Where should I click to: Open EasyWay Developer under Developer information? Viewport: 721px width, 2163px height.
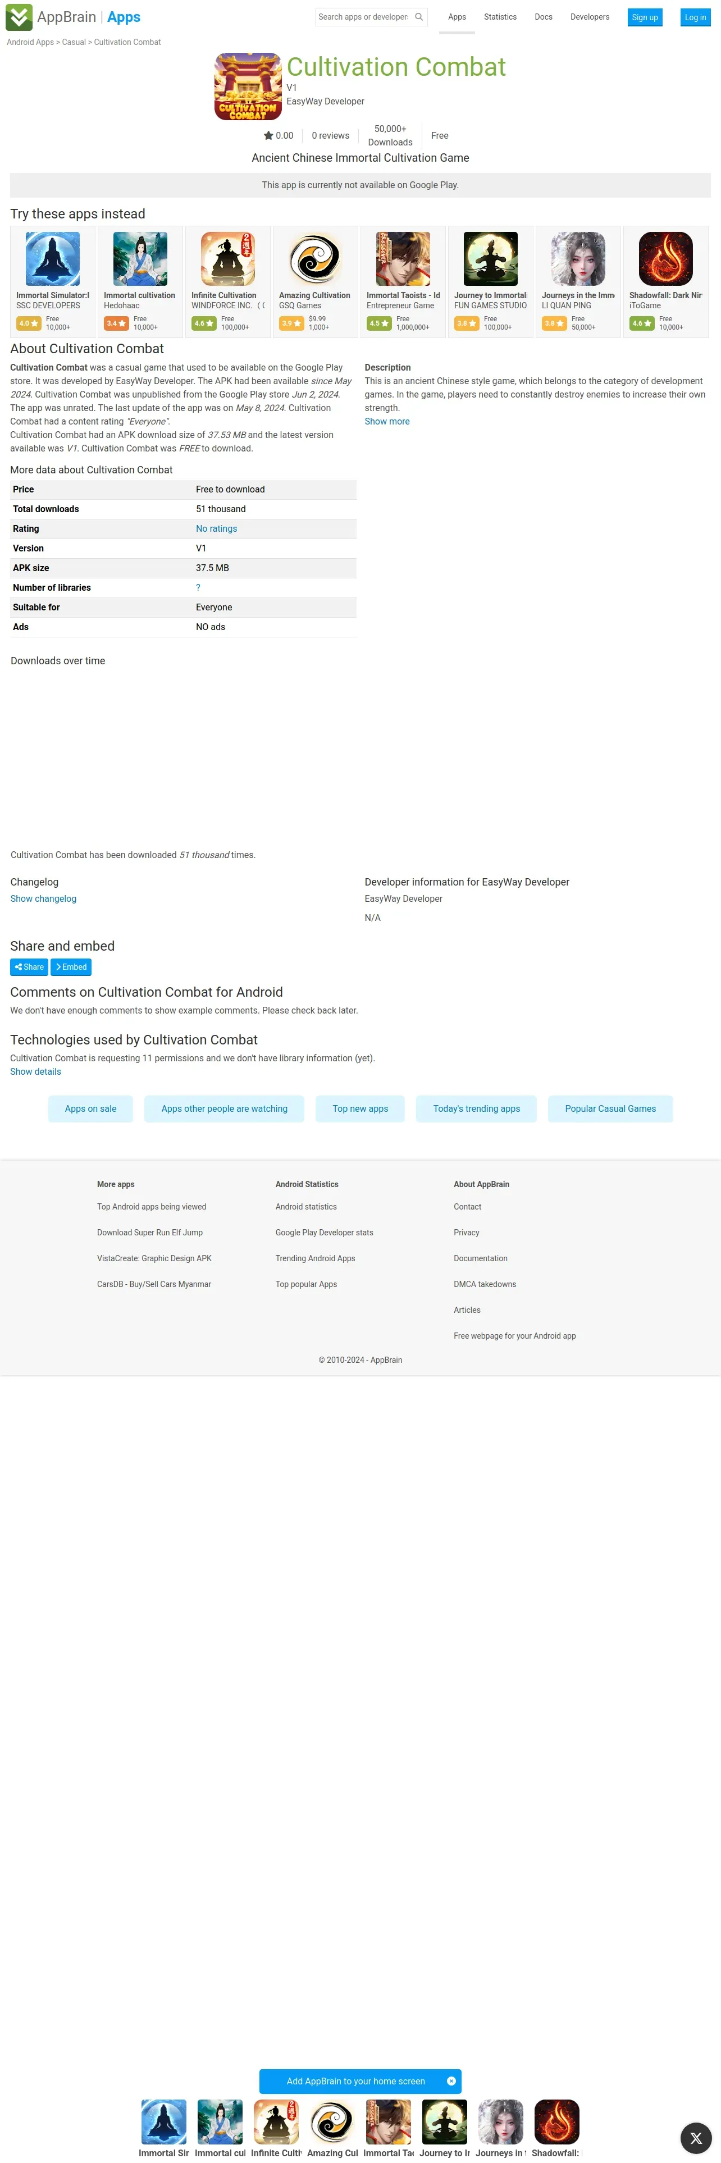[403, 898]
